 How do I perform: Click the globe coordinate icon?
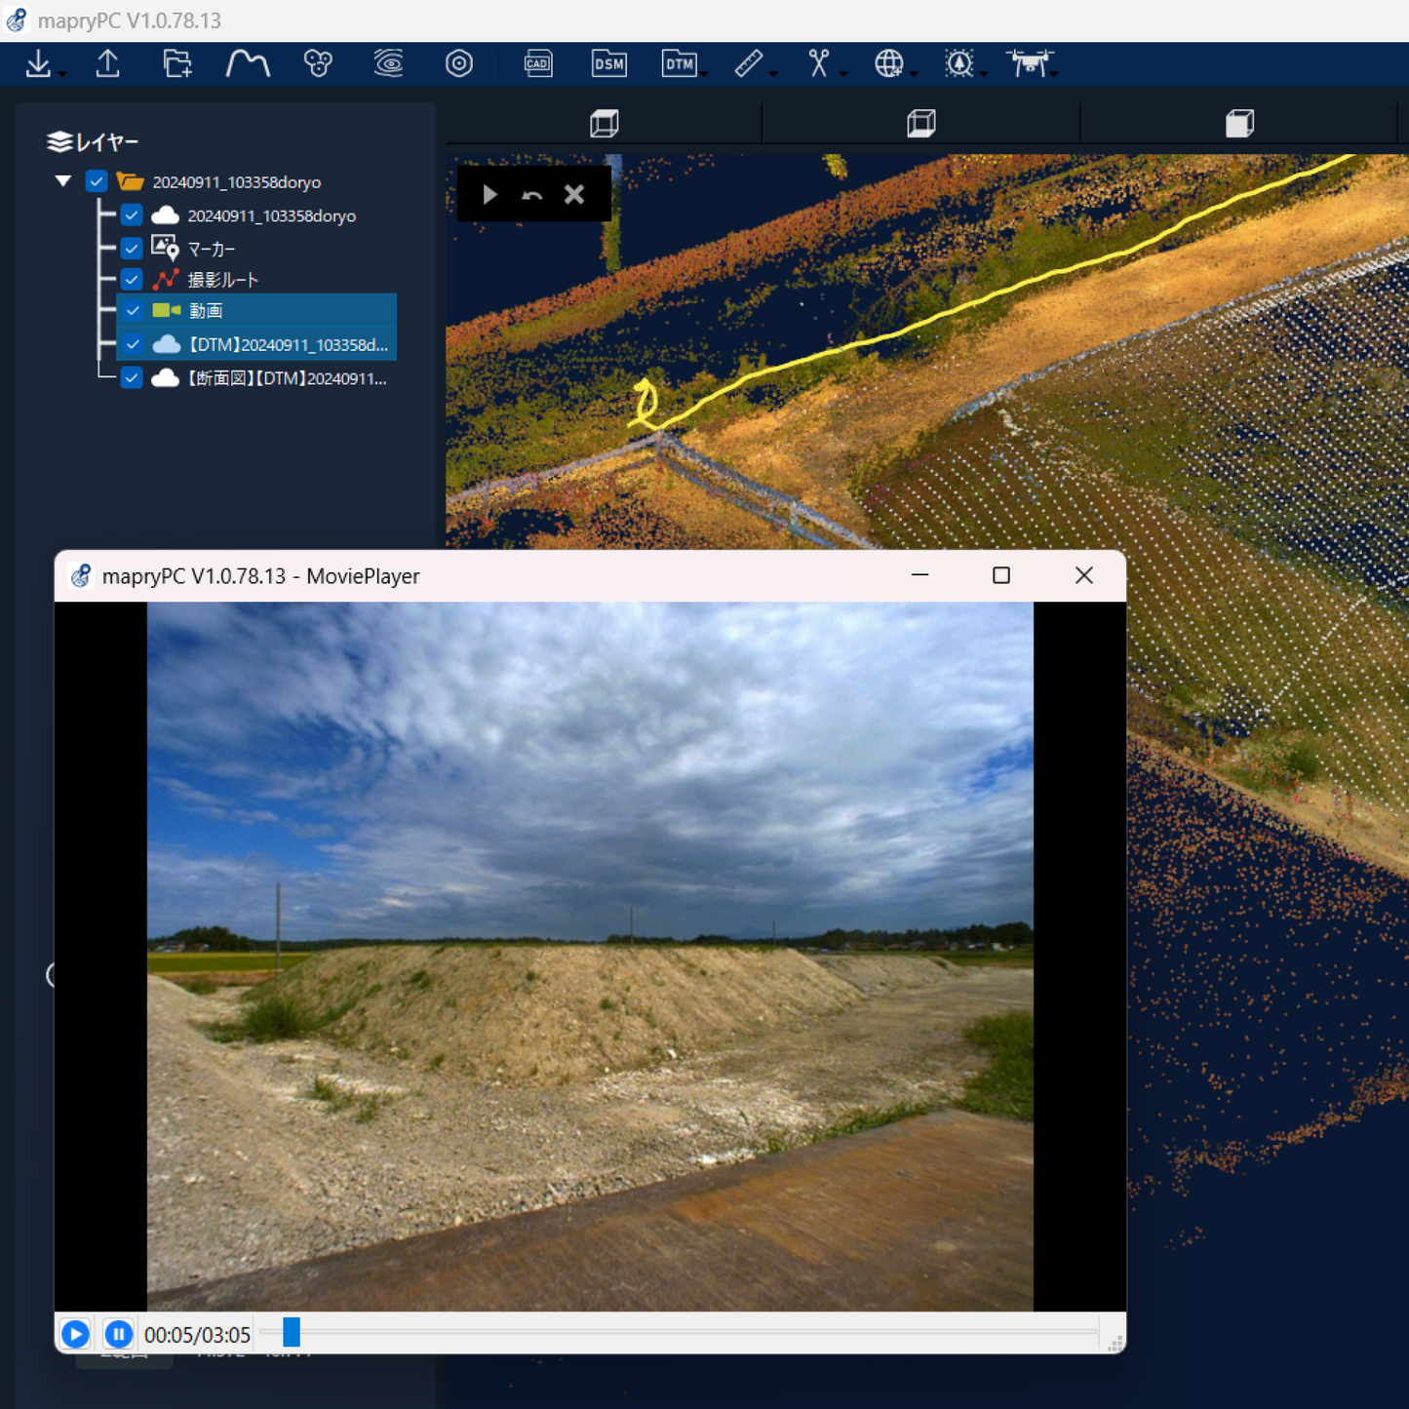coord(887,64)
